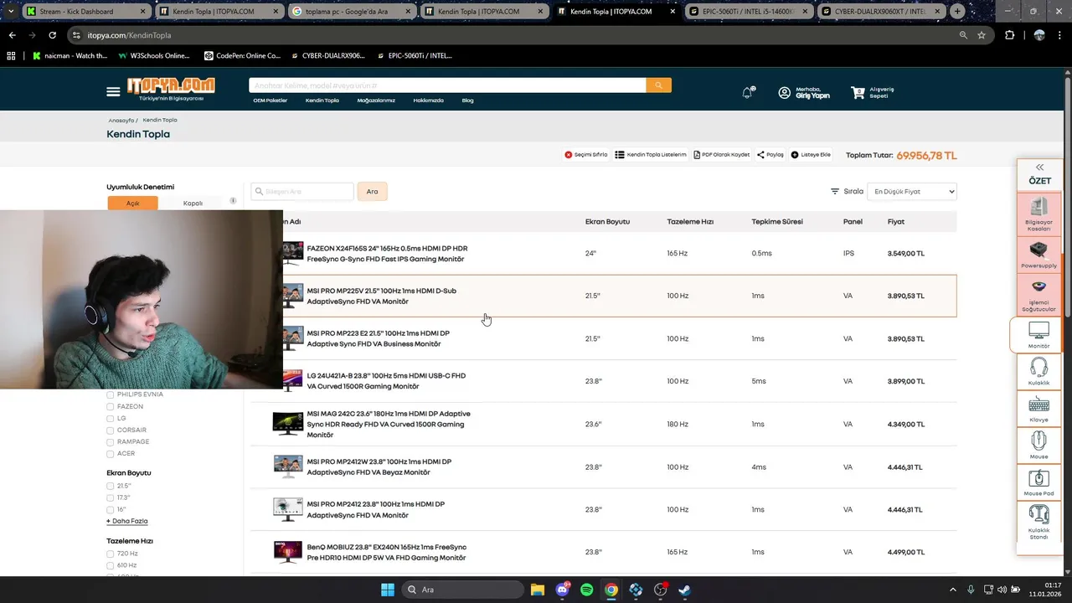Open File Explorer from the taskbar

coord(537,590)
